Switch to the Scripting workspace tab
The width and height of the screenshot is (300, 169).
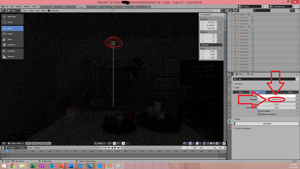point(118,7)
